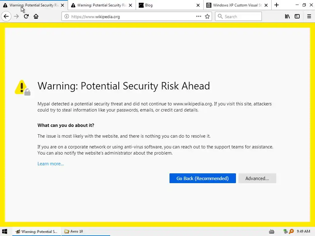Screen dimensions: 315x236
Task: Open the Windows Start button
Action: pyautogui.click(x=5, y=231)
